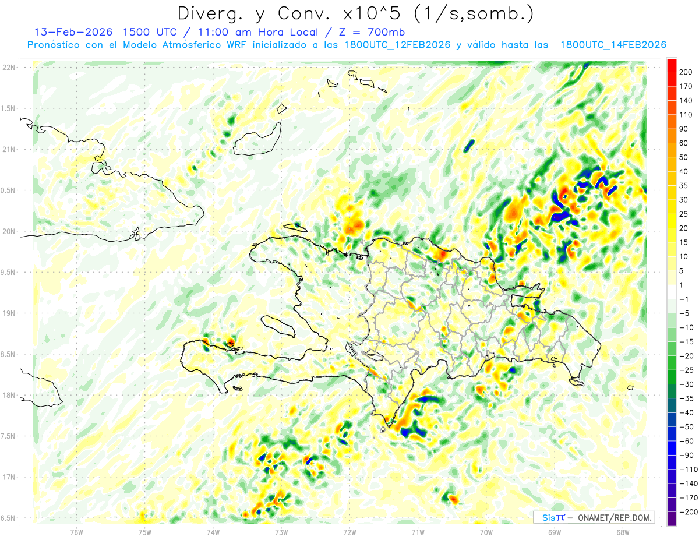Click the '20N' latitude label
The height and width of the screenshot is (540, 699).
[x=9, y=231]
